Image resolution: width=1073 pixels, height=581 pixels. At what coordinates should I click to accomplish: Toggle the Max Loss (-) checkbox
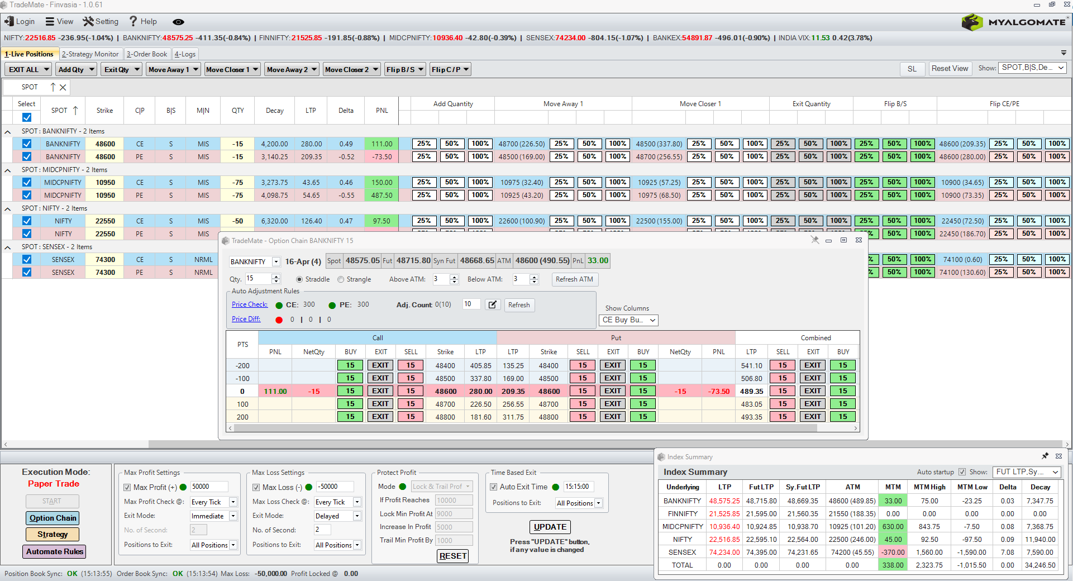pos(256,487)
